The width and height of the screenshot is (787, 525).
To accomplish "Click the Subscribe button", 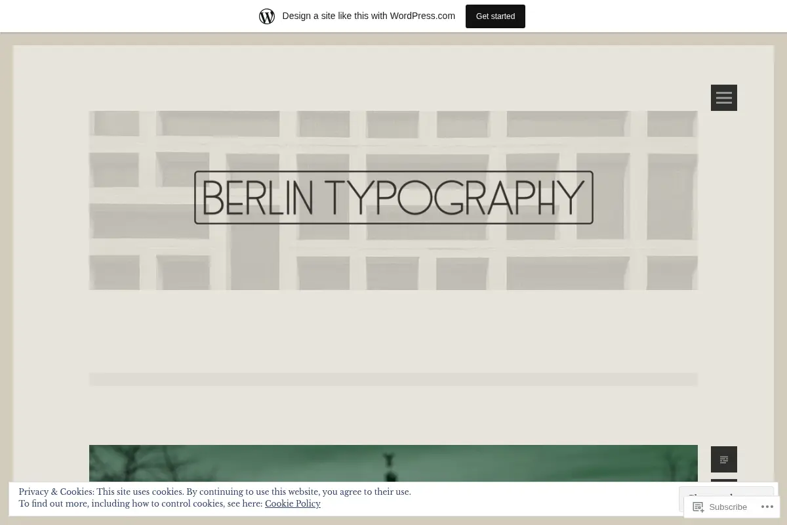I will pyautogui.click(x=720, y=507).
